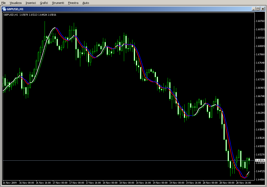Open the Strumenti menu
Image resolution: width=267 pixels, height=187 pixels.
coord(58,3)
